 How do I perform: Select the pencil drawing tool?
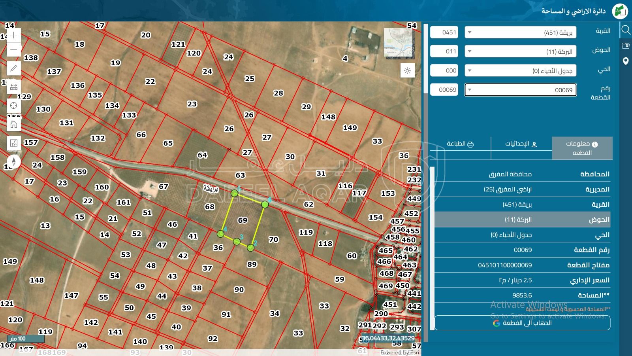click(x=14, y=68)
